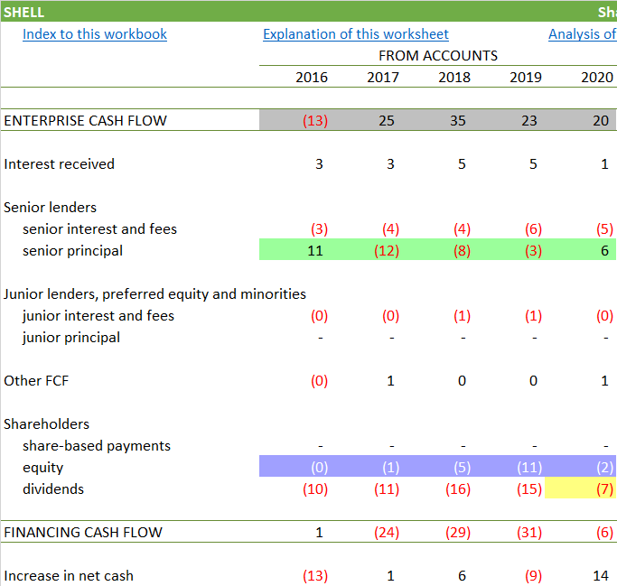Select the 'equity' row label
The width and height of the screenshot is (617, 586).
coord(42,468)
